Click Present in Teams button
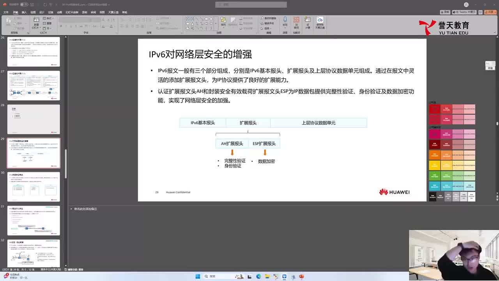This screenshot has height=281, width=499. 464,12
